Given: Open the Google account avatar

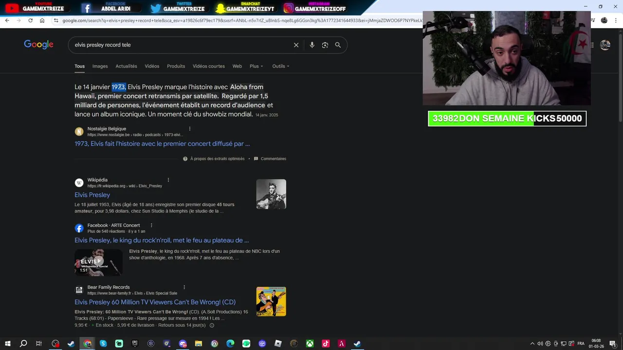Looking at the screenshot, I should 605,45.
